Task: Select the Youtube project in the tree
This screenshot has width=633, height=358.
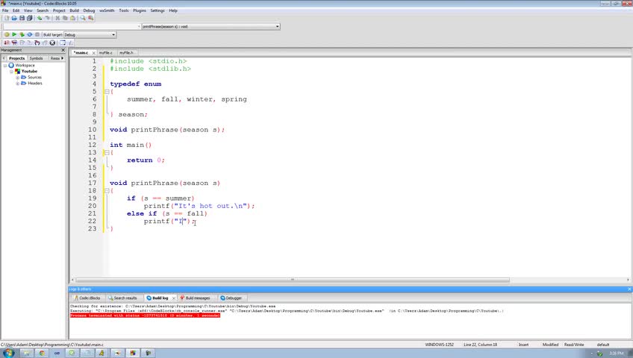Action: click(x=29, y=72)
